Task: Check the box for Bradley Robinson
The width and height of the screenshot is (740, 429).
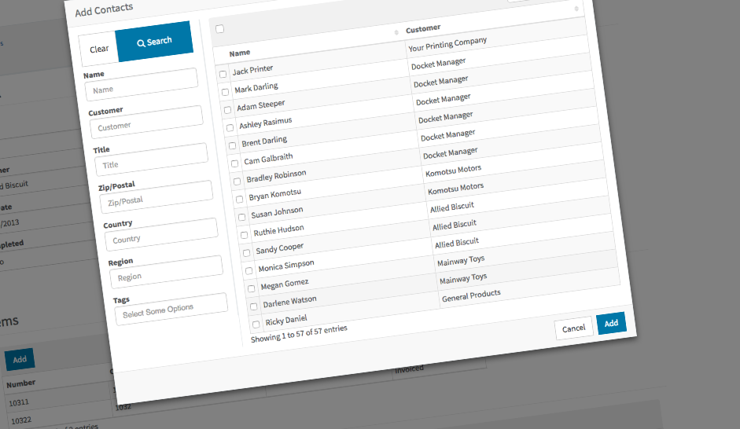Action: pyautogui.click(x=237, y=181)
